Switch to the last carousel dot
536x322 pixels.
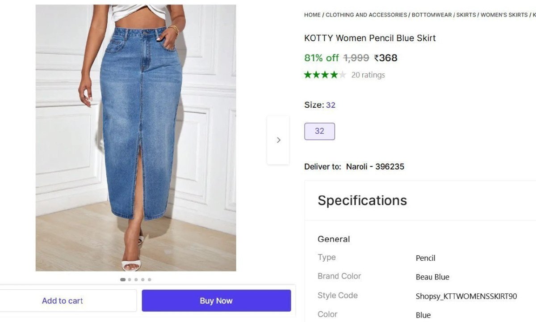click(x=149, y=280)
